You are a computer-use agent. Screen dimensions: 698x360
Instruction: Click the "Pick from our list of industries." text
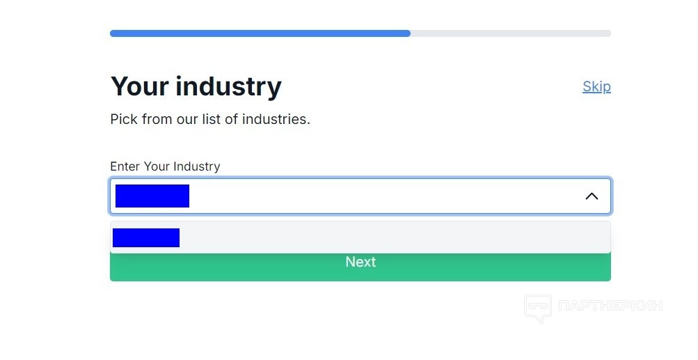[x=210, y=119]
